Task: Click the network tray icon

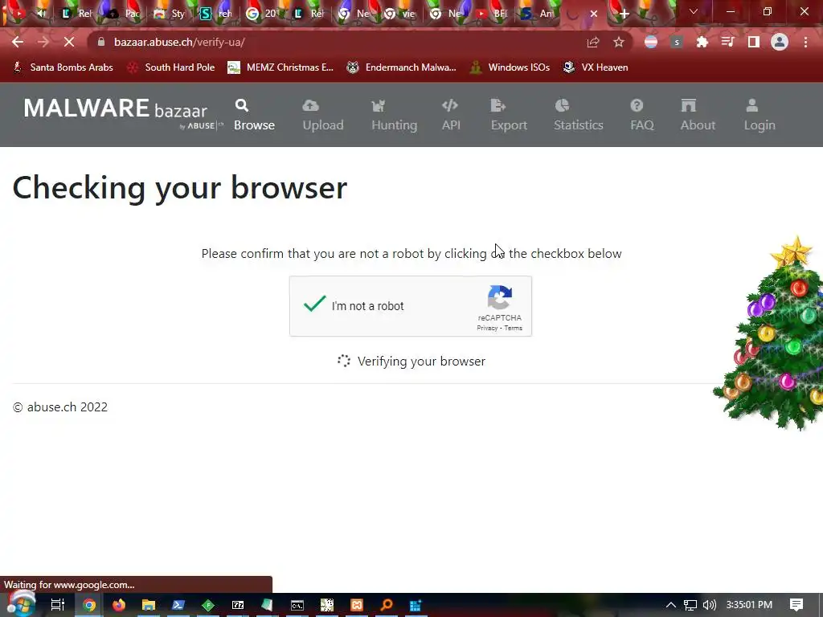Action: 690,605
